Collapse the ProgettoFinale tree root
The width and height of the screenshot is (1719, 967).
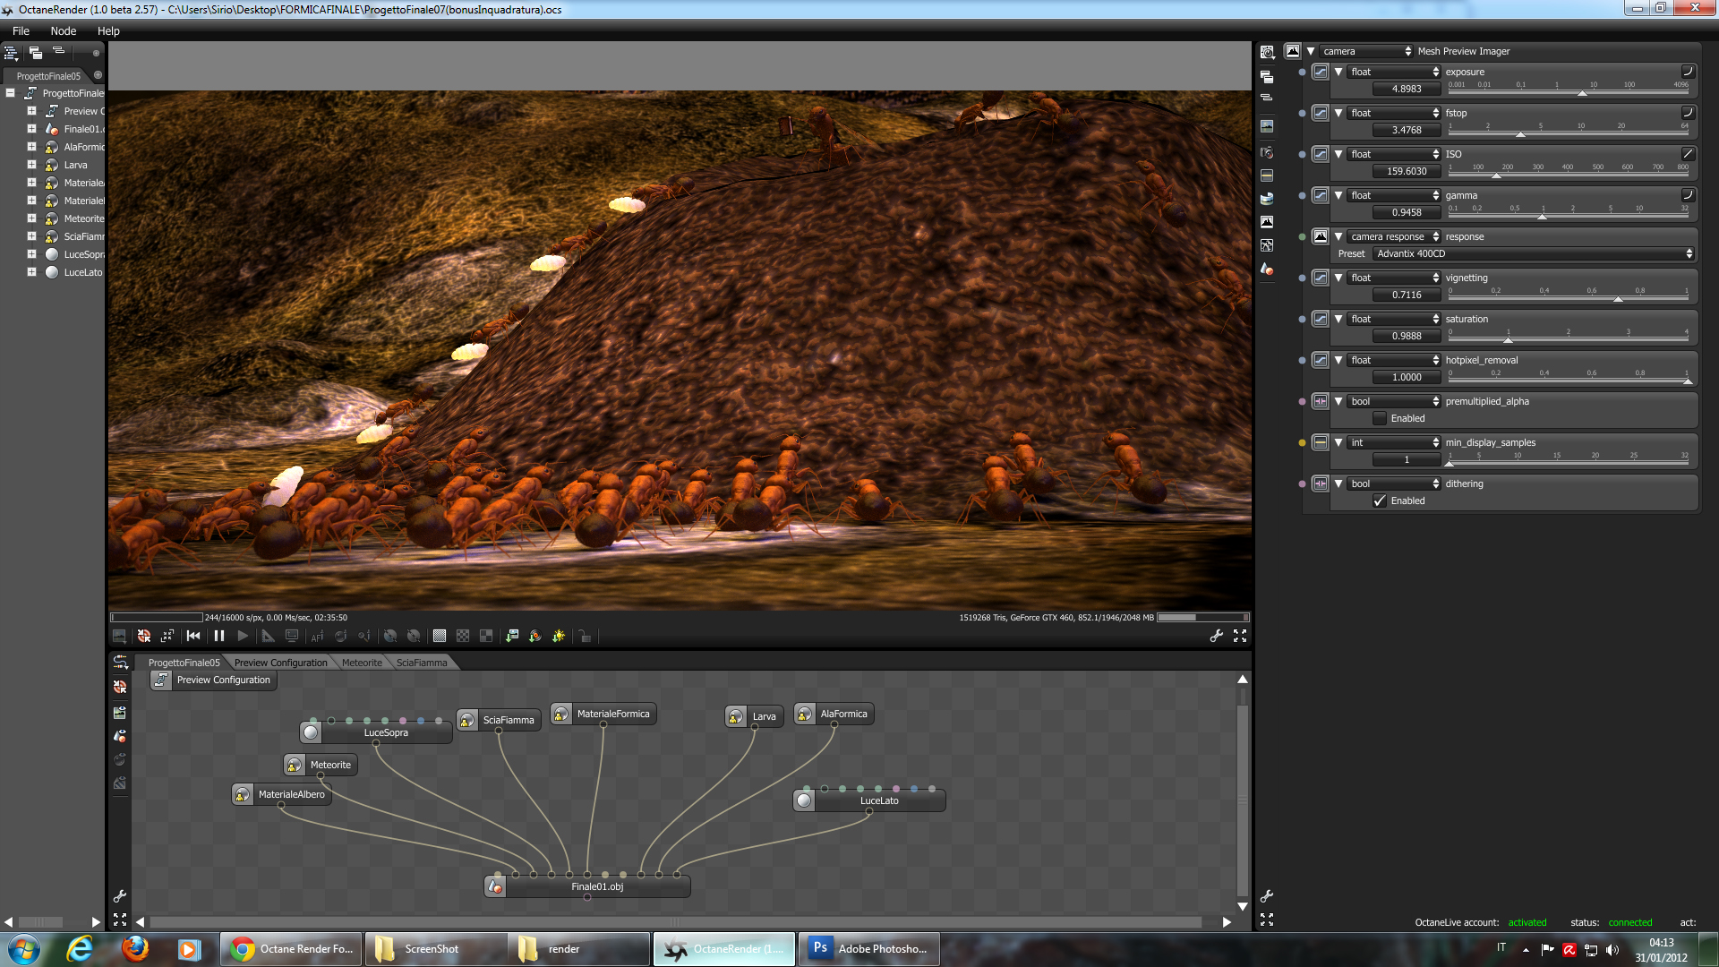click(11, 93)
